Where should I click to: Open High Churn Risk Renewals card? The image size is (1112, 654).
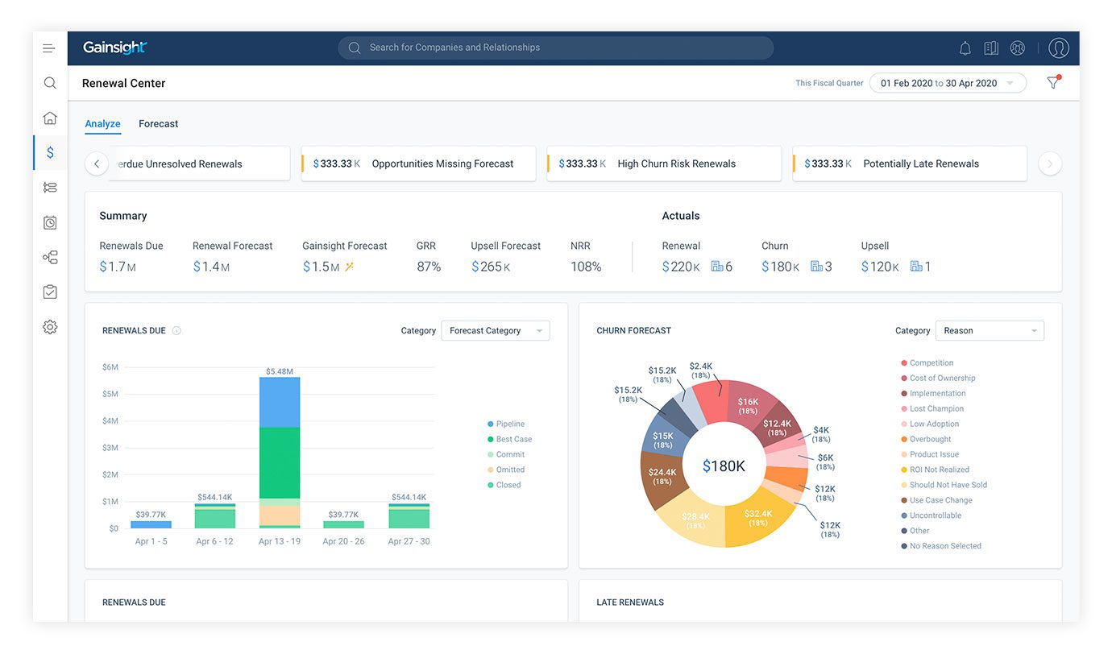pyautogui.click(x=663, y=163)
